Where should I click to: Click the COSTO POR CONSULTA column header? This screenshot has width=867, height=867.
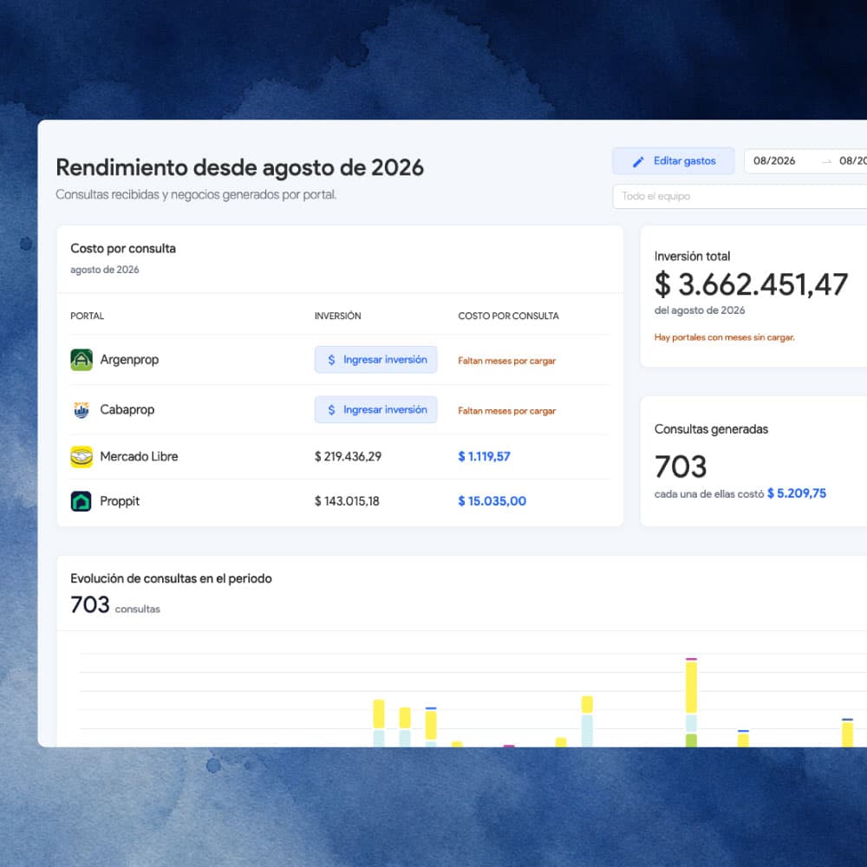508,316
